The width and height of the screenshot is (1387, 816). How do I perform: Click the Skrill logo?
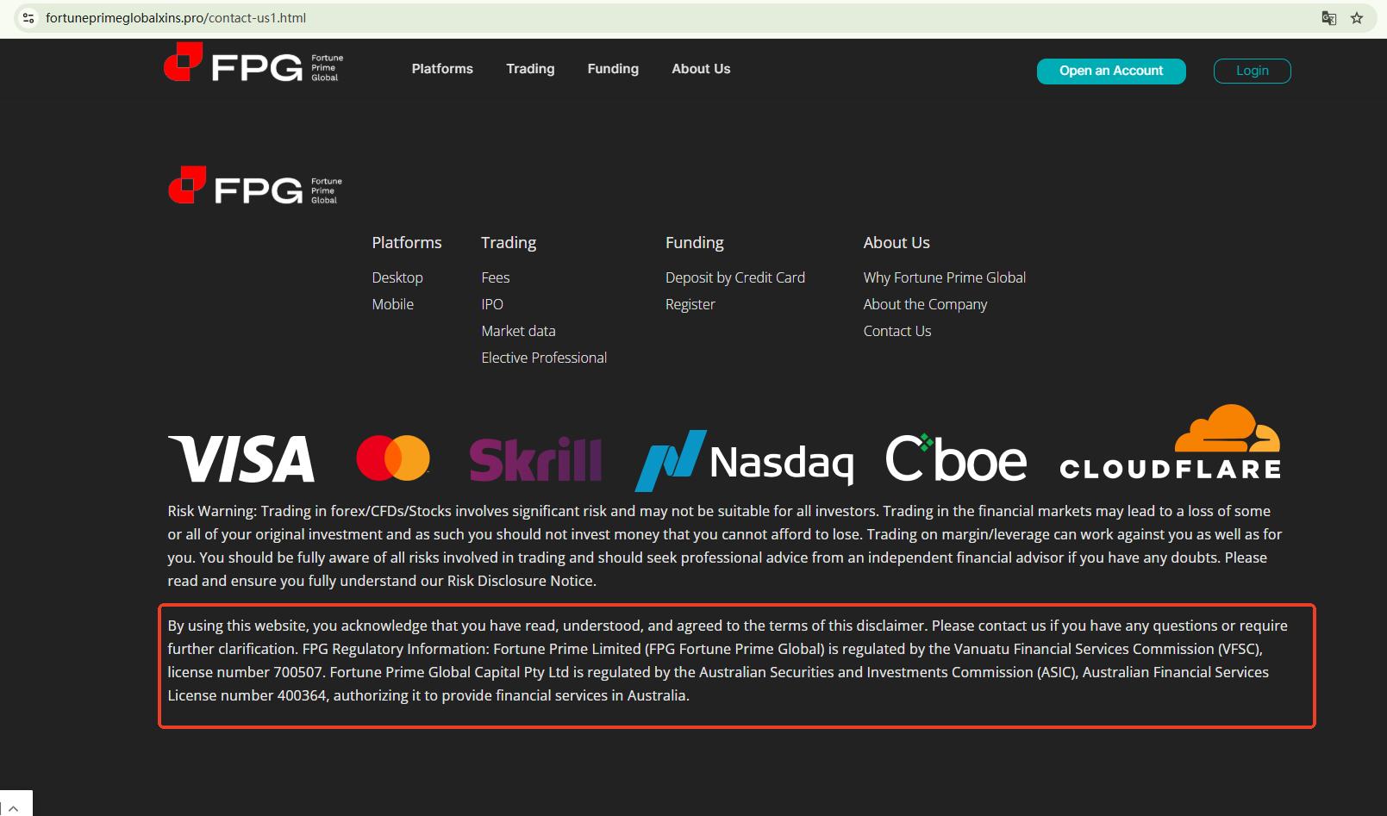[535, 459]
